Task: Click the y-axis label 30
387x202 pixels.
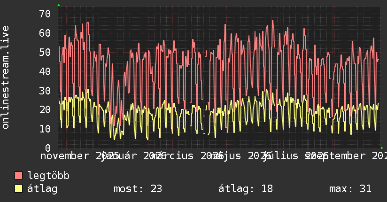Action: click(45, 91)
